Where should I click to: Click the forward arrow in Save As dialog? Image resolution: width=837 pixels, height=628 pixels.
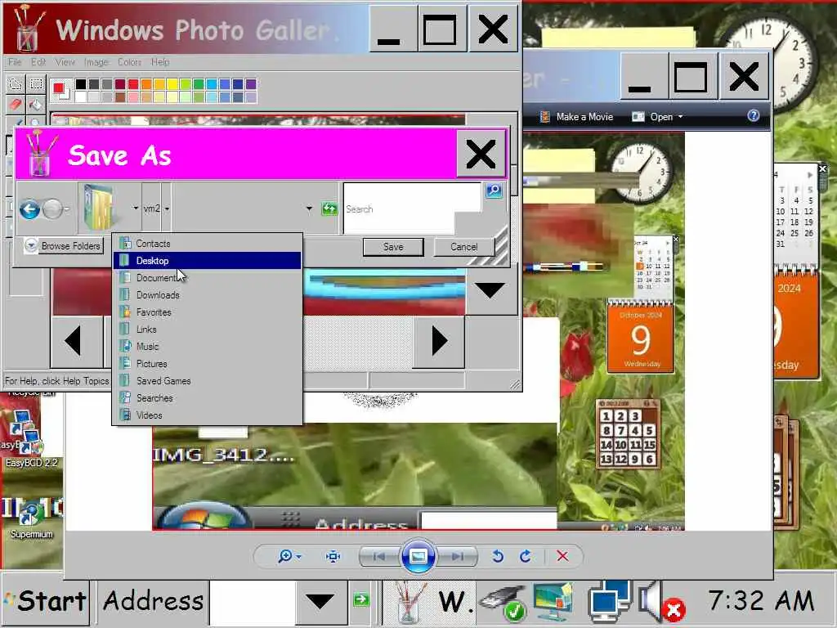pos(52,209)
